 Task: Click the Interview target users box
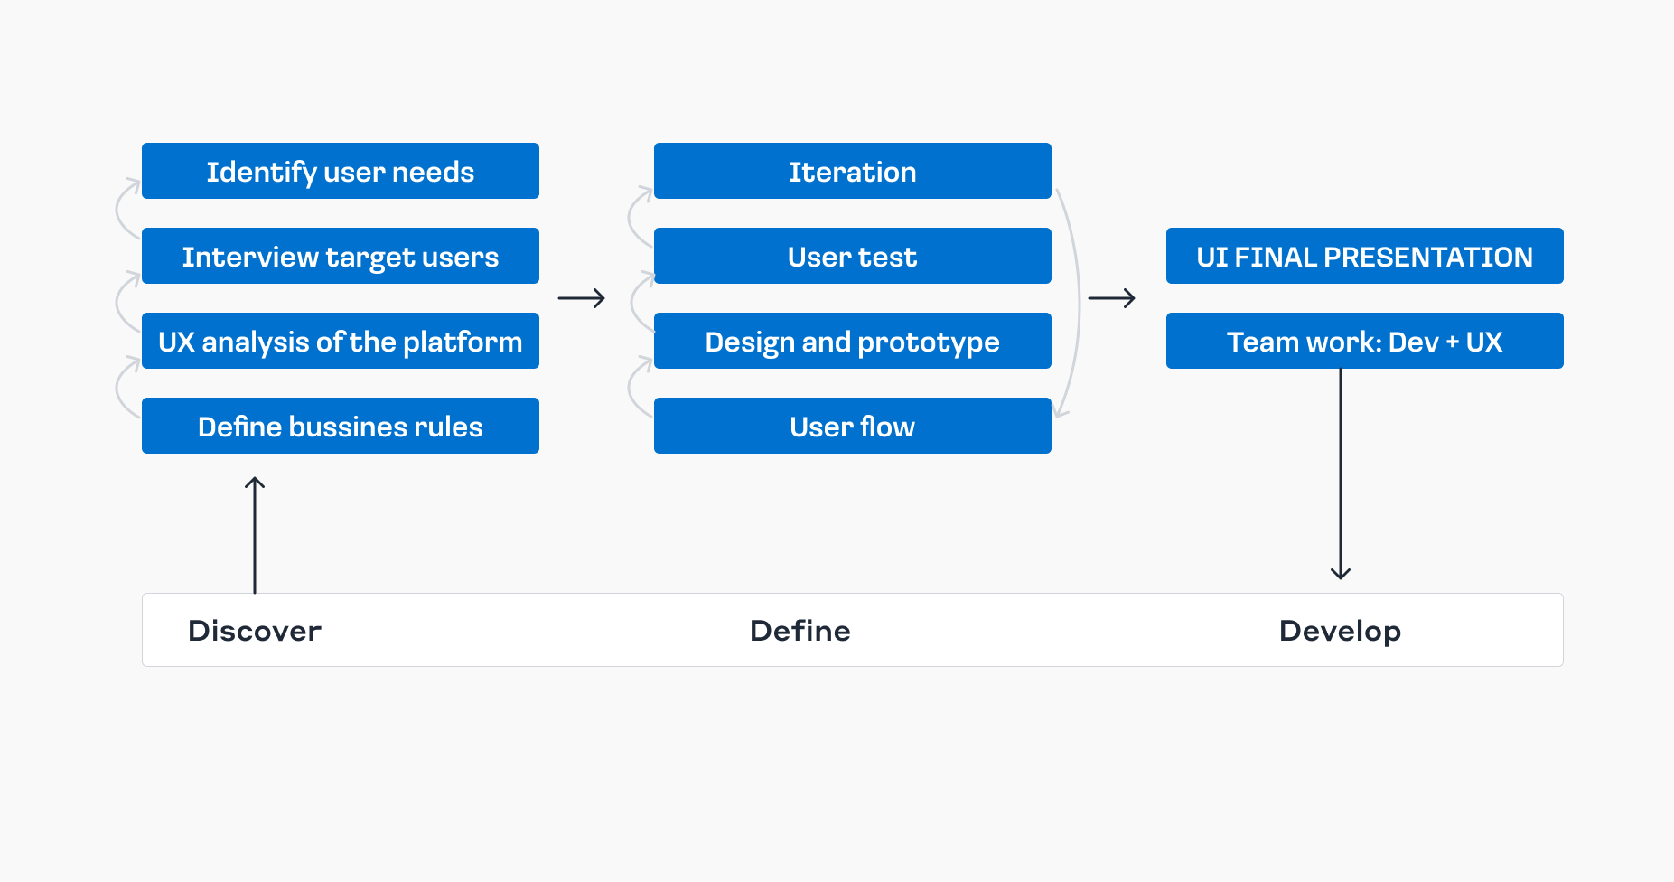[x=340, y=256]
